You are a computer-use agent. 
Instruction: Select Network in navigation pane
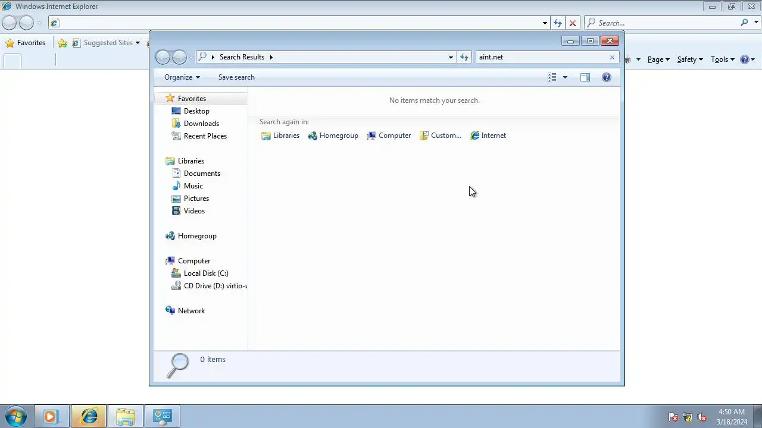click(x=191, y=311)
